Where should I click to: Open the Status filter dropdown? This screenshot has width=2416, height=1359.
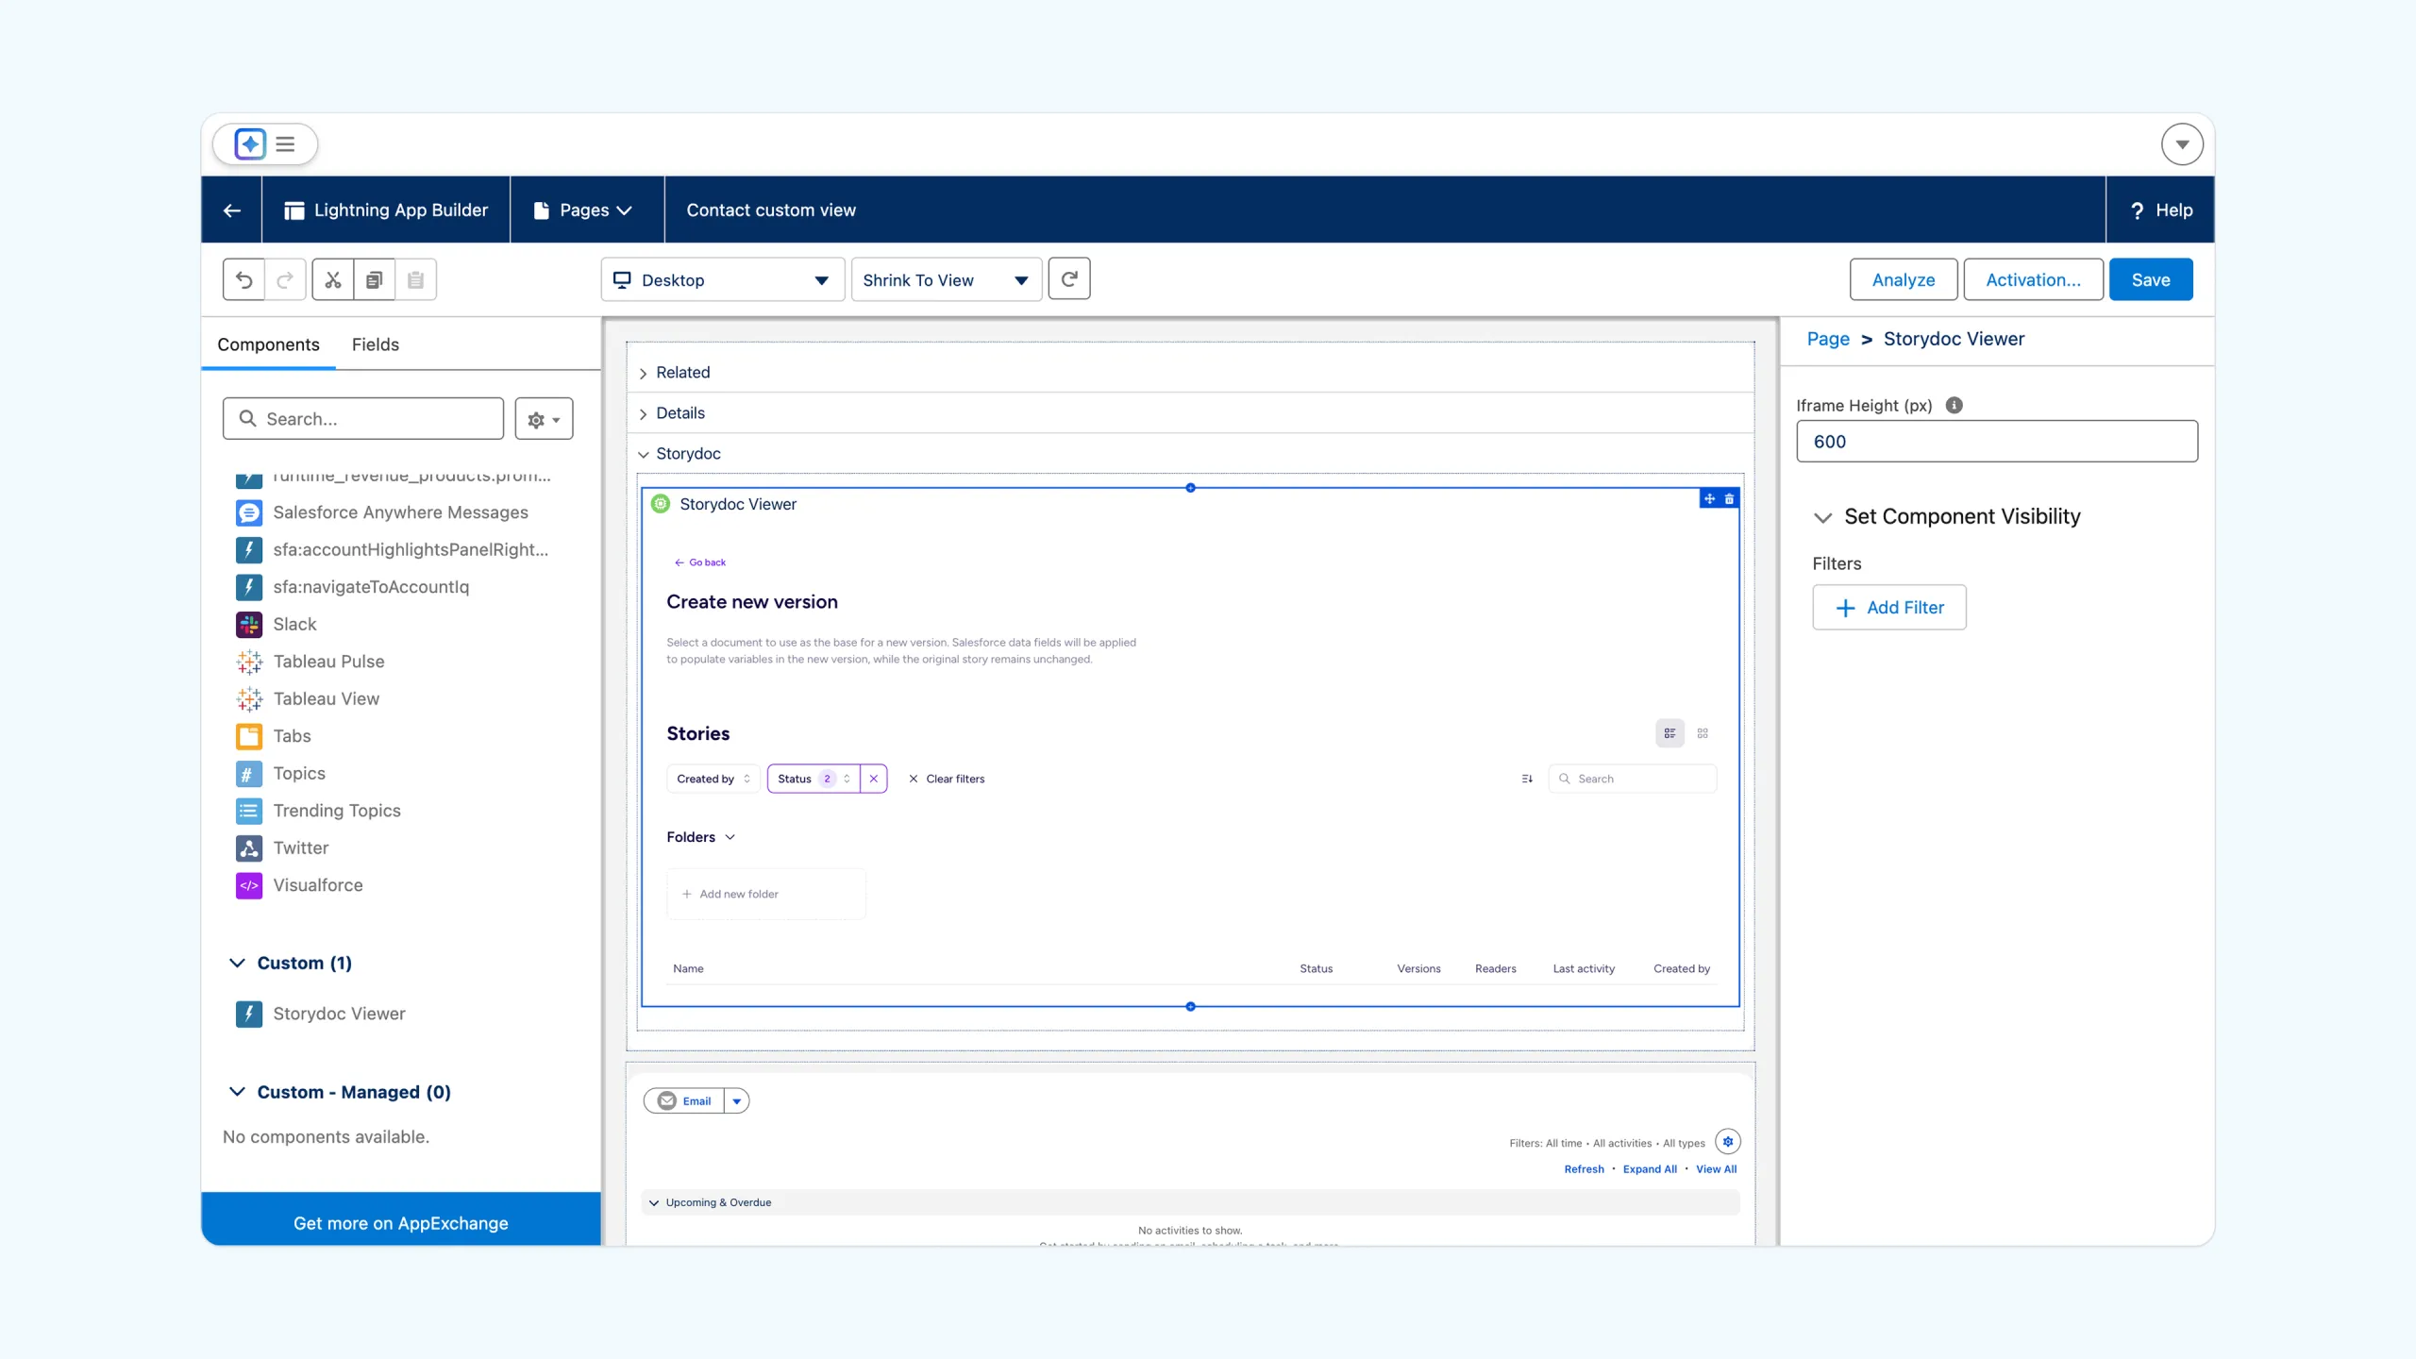814,779
